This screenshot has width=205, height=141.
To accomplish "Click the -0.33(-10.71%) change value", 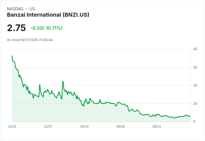I will pos(47,28).
